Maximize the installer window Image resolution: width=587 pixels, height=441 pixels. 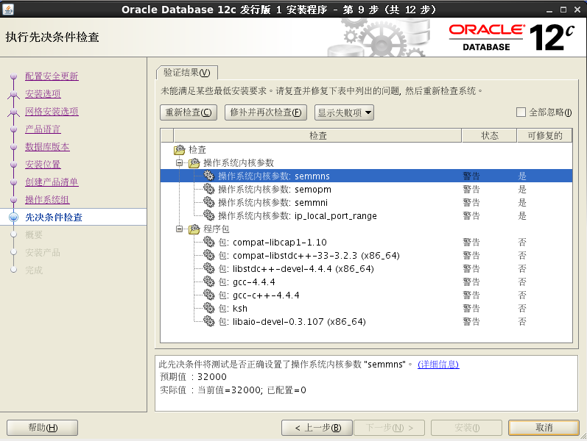click(563, 10)
